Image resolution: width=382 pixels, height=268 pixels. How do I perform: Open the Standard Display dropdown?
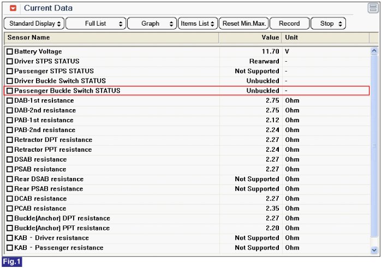point(35,23)
